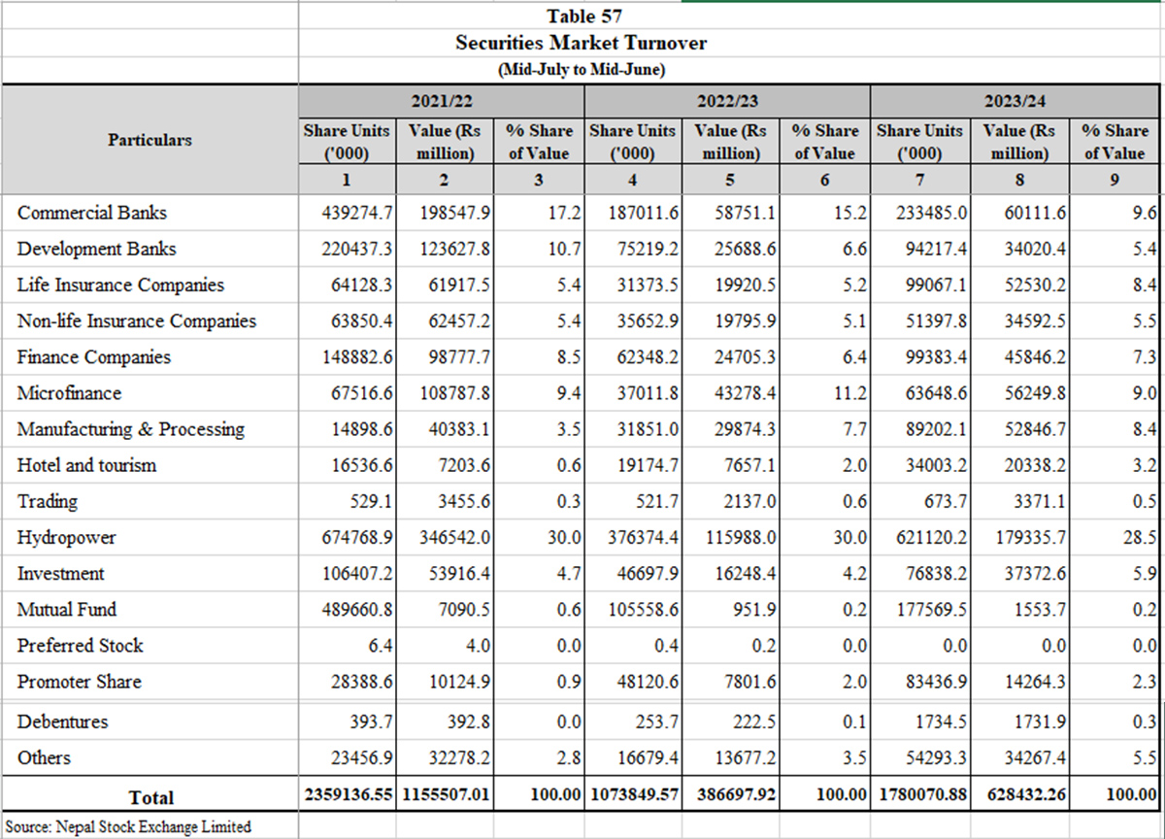Click the Particulars header cell
Image resolution: width=1165 pixels, height=839 pixels.
pos(150,140)
